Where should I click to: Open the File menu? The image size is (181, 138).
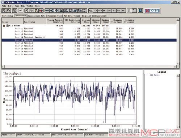click(x=4, y=6)
